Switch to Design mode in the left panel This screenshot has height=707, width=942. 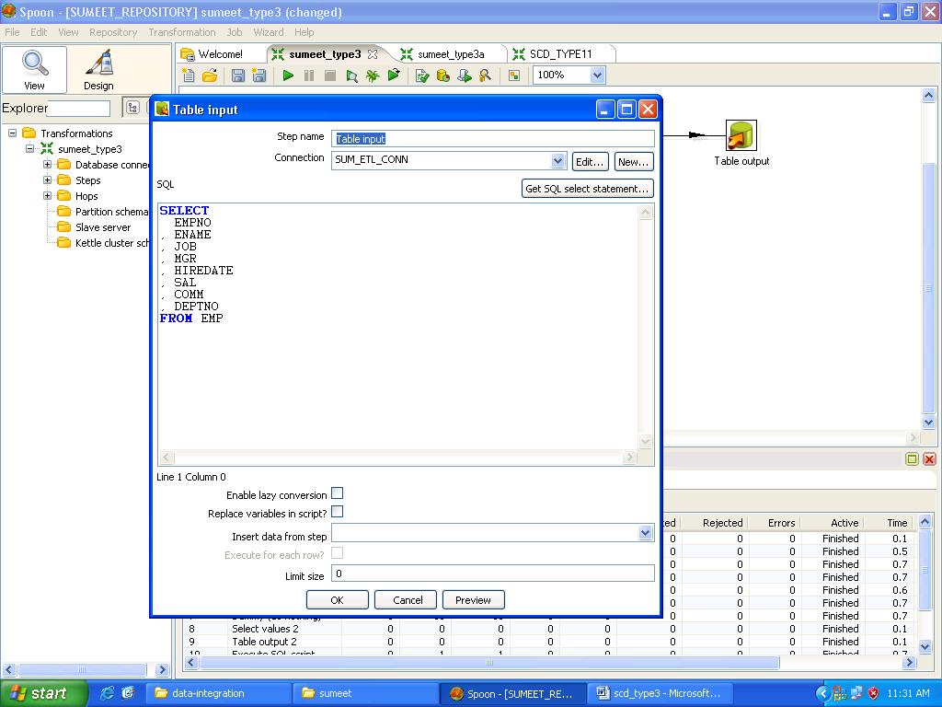pyautogui.click(x=98, y=69)
